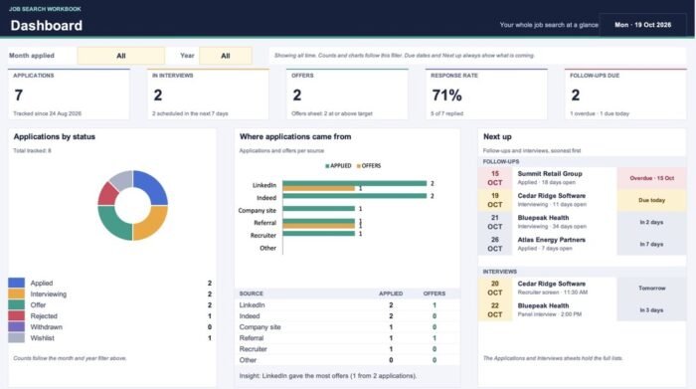Select the Indeed row in source table

tap(347, 316)
